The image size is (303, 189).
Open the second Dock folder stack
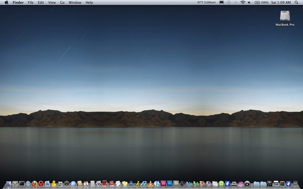click(x=263, y=184)
